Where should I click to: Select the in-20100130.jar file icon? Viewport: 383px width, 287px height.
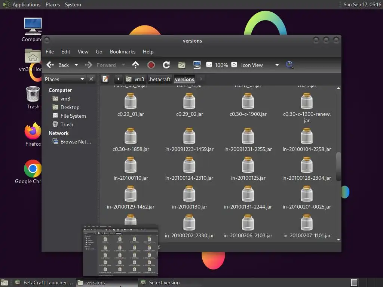click(x=189, y=194)
